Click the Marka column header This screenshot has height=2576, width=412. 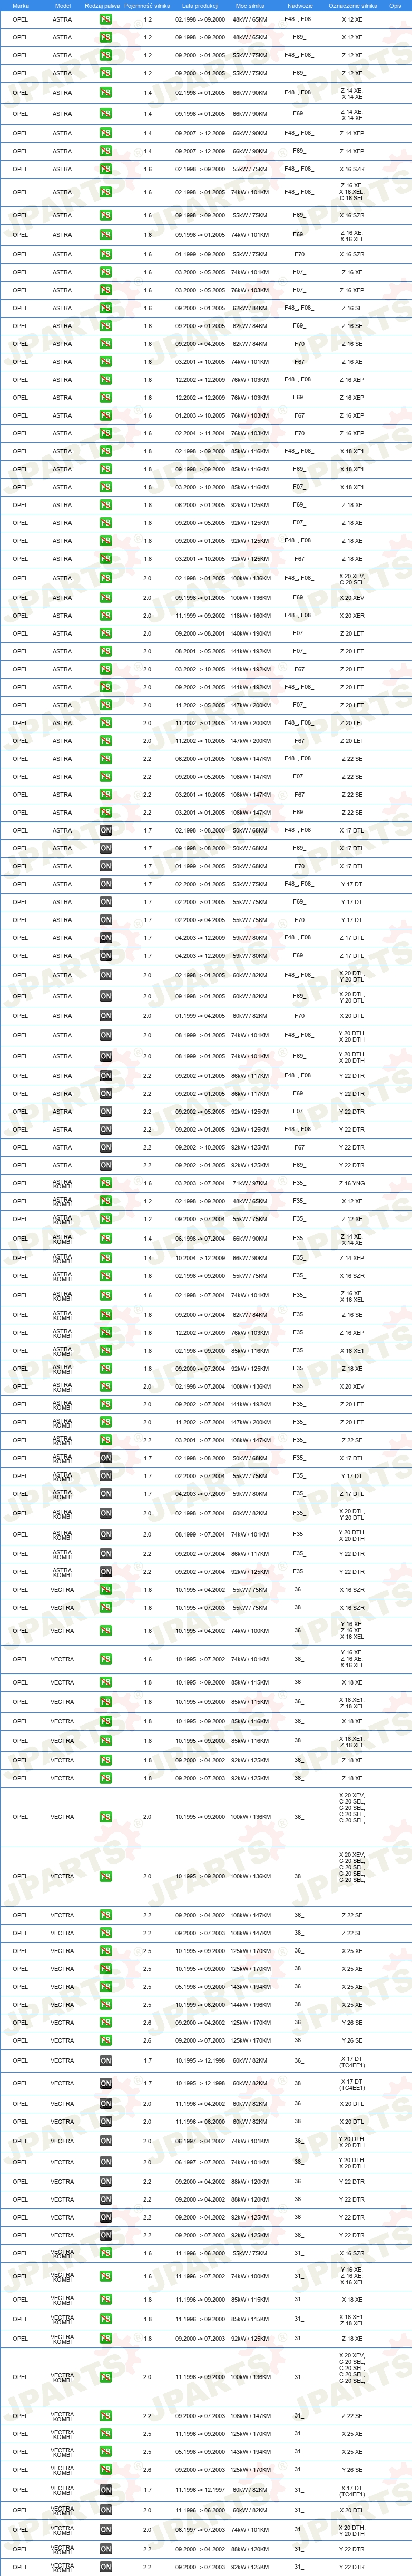tap(20, 5)
